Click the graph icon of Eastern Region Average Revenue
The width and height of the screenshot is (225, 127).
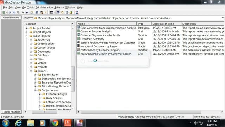[x=79, y=42]
